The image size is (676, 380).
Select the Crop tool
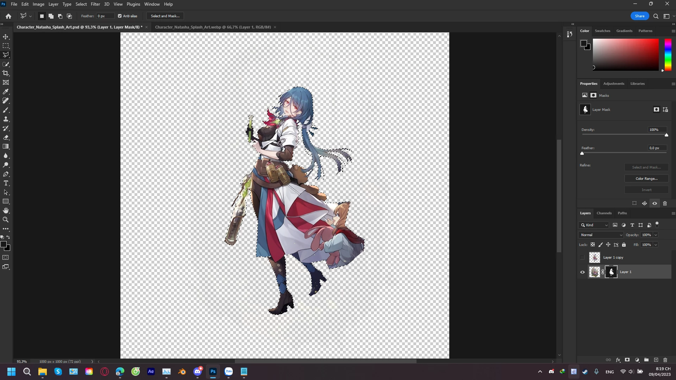[6, 73]
